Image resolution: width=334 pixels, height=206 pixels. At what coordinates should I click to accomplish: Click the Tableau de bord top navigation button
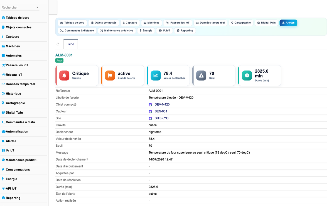pyautogui.click(x=72, y=23)
